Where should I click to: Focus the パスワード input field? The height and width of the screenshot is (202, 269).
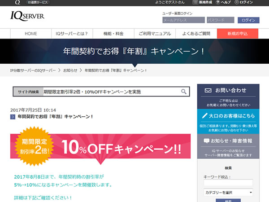[x=221, y=20]
